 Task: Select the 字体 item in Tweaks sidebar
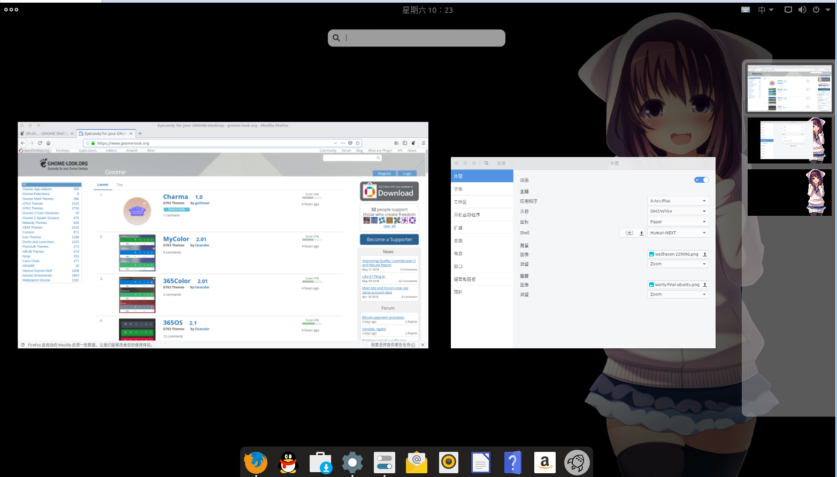tap(482, 189)
